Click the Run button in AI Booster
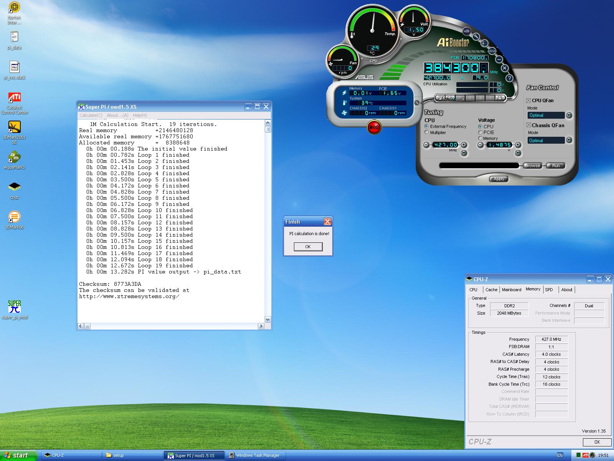Viewport: 614px width, 461px height. click(x=556, y=166)
